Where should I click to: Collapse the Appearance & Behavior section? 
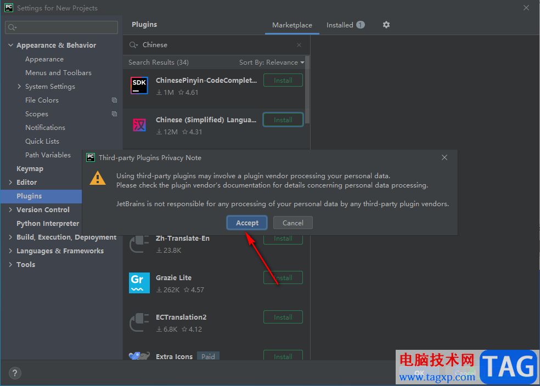(x=10, y=45)
